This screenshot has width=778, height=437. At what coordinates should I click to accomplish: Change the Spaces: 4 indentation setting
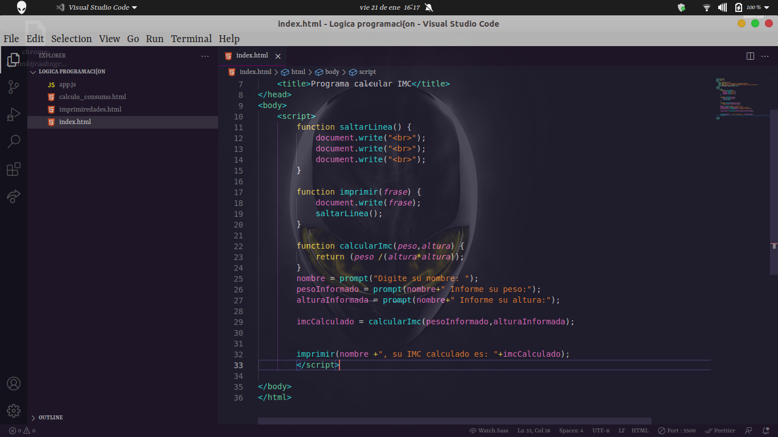pos(571,431)
